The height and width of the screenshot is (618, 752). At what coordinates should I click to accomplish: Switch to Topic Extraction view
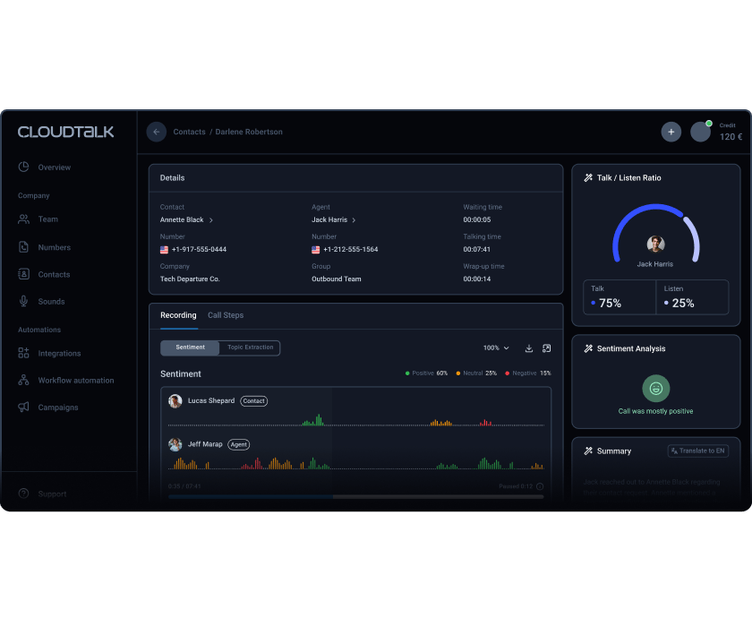[x=250, y=348]
